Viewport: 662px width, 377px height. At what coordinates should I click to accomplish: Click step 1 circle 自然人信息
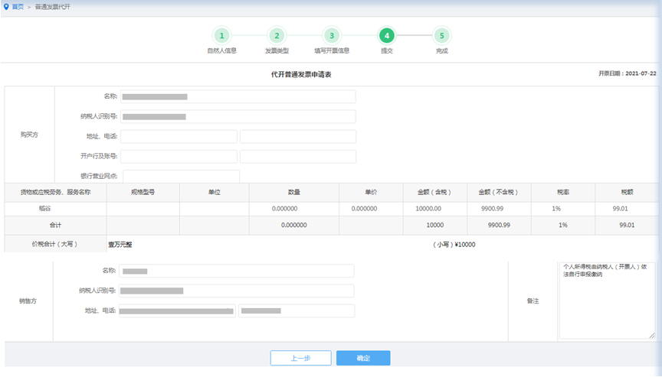(221, 36)
